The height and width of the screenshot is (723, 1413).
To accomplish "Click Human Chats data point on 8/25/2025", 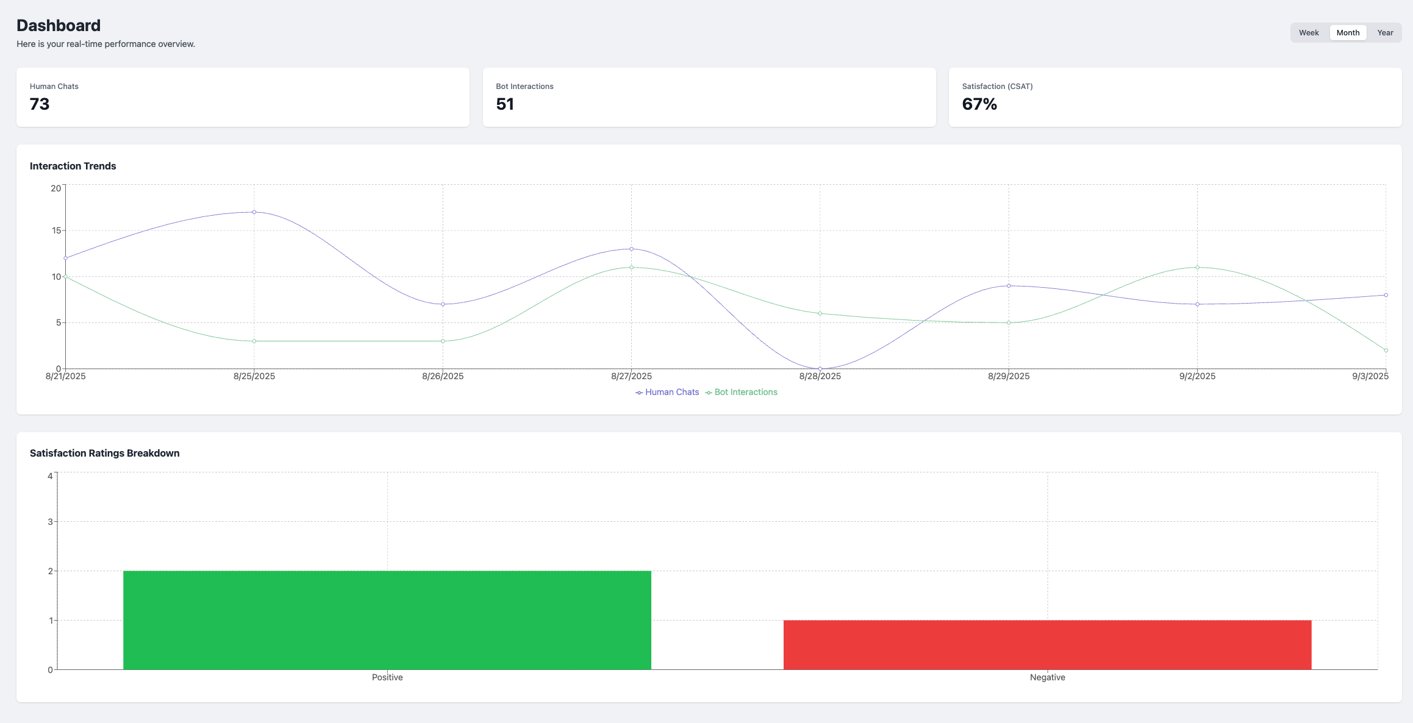I will (x=254, y=212).
